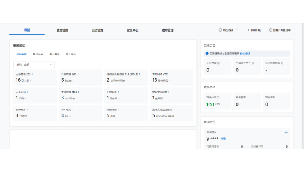
Task: Click the info icon beside 实例健康状态 card title
Action: pyautogui.click(x=282, y=63)
